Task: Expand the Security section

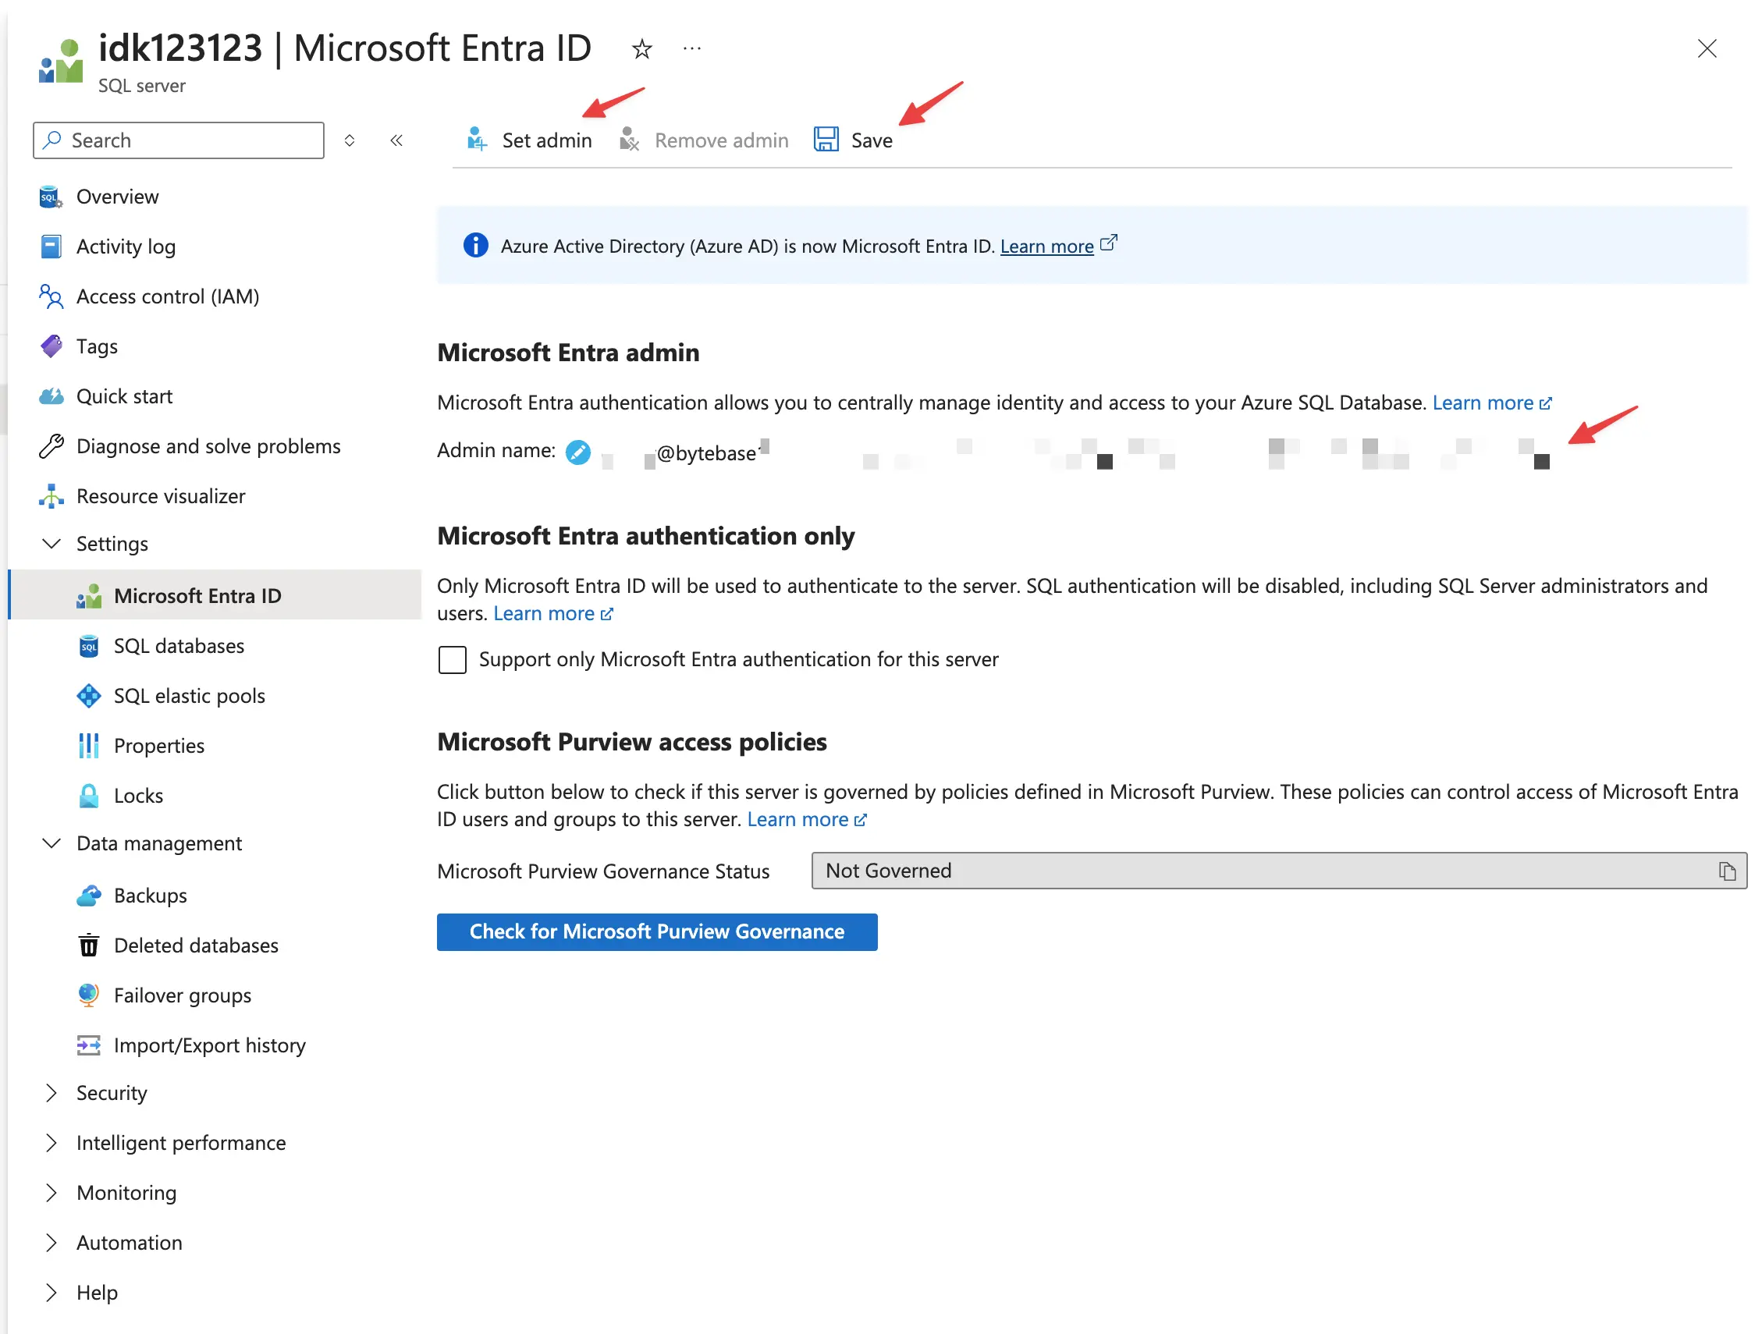Action: coord(51,1094)
